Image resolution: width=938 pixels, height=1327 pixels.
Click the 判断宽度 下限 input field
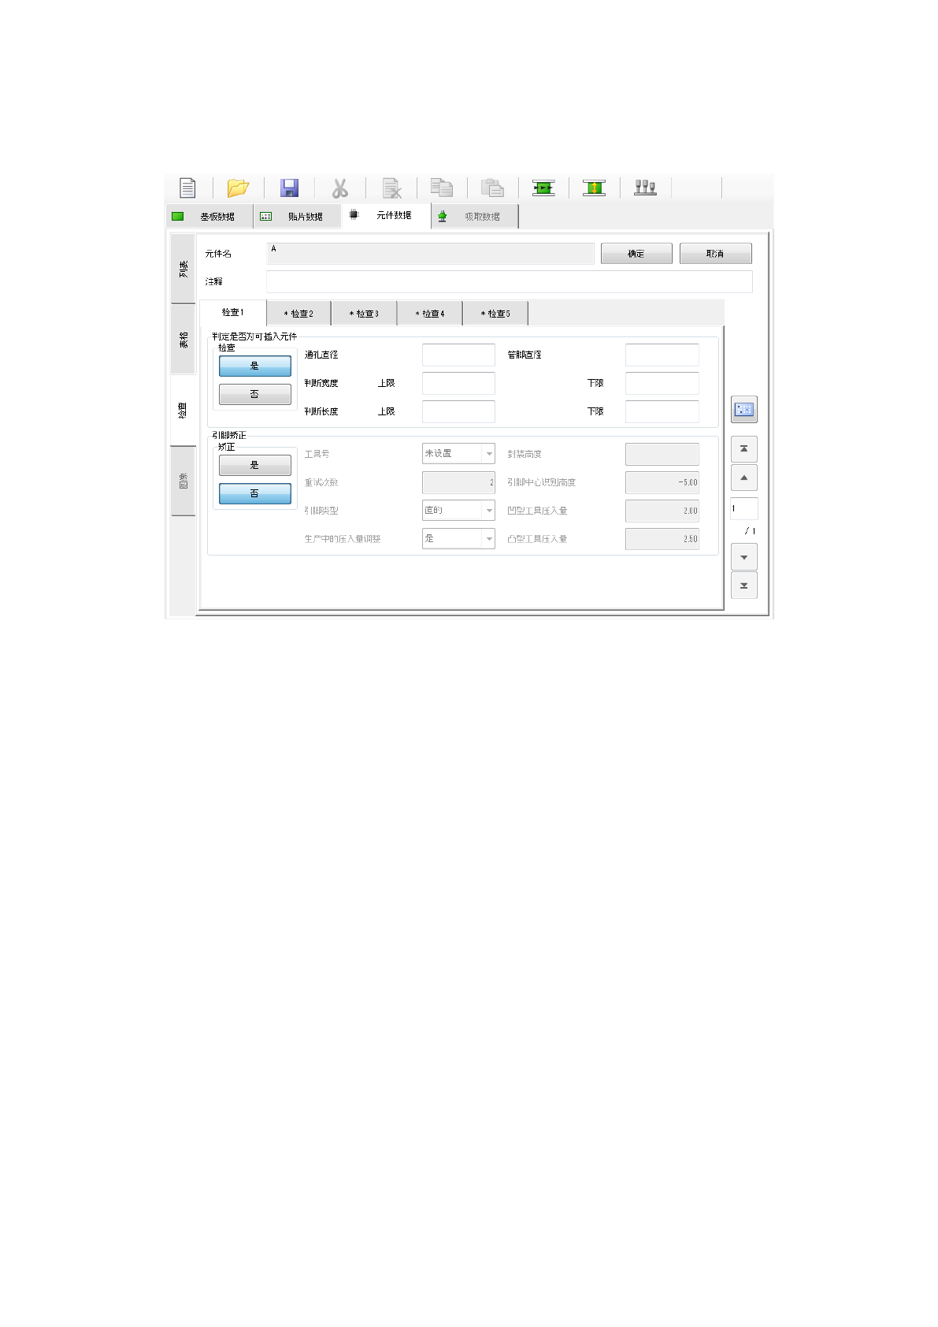[x=662, y=383]
